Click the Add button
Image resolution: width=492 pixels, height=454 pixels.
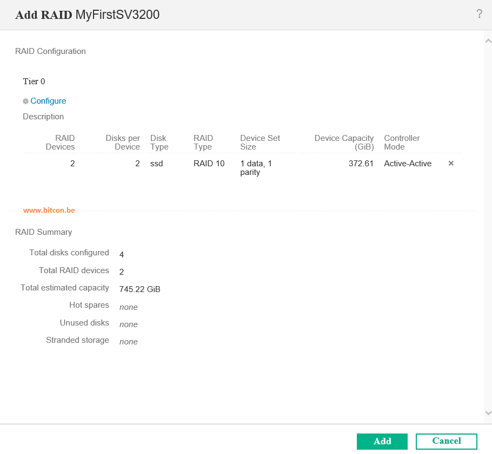click(x=382, y=441)
